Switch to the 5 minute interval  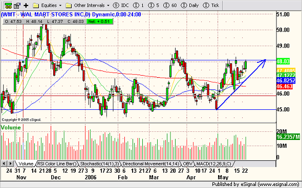154,6
